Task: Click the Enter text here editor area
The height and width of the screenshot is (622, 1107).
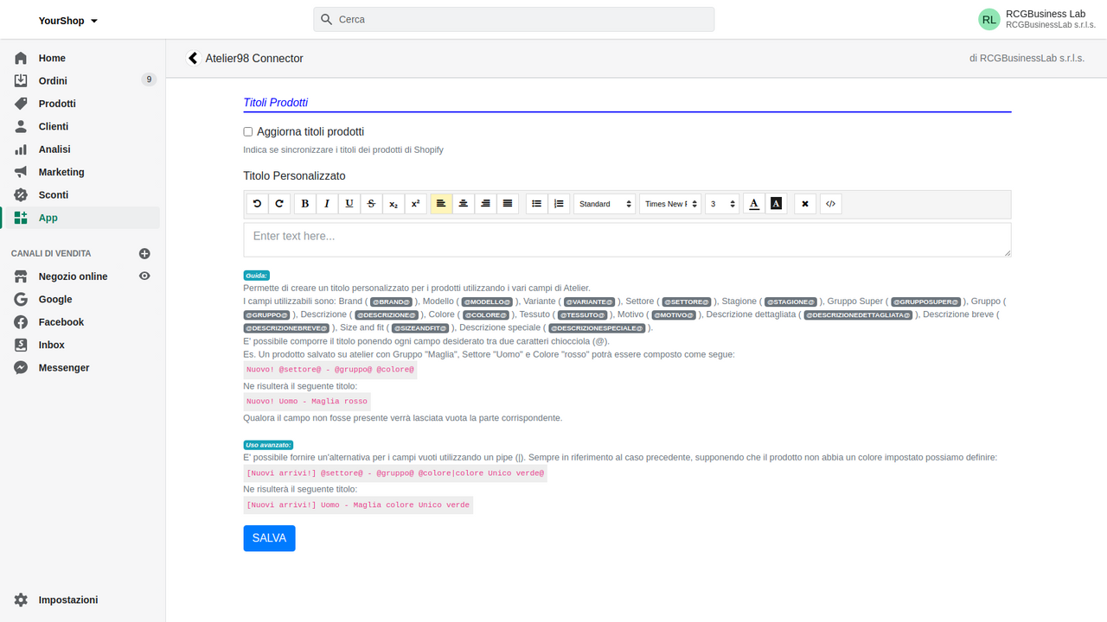Action: pos(627,239)
